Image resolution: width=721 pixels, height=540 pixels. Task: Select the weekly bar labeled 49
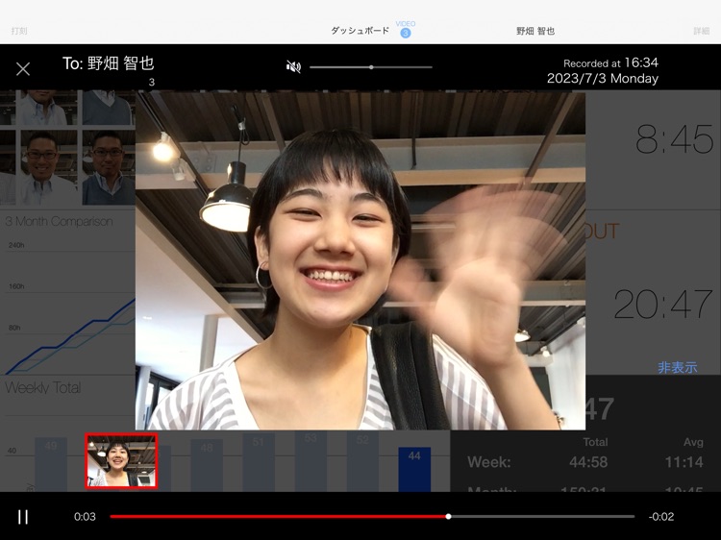click(x=51, y=464)
